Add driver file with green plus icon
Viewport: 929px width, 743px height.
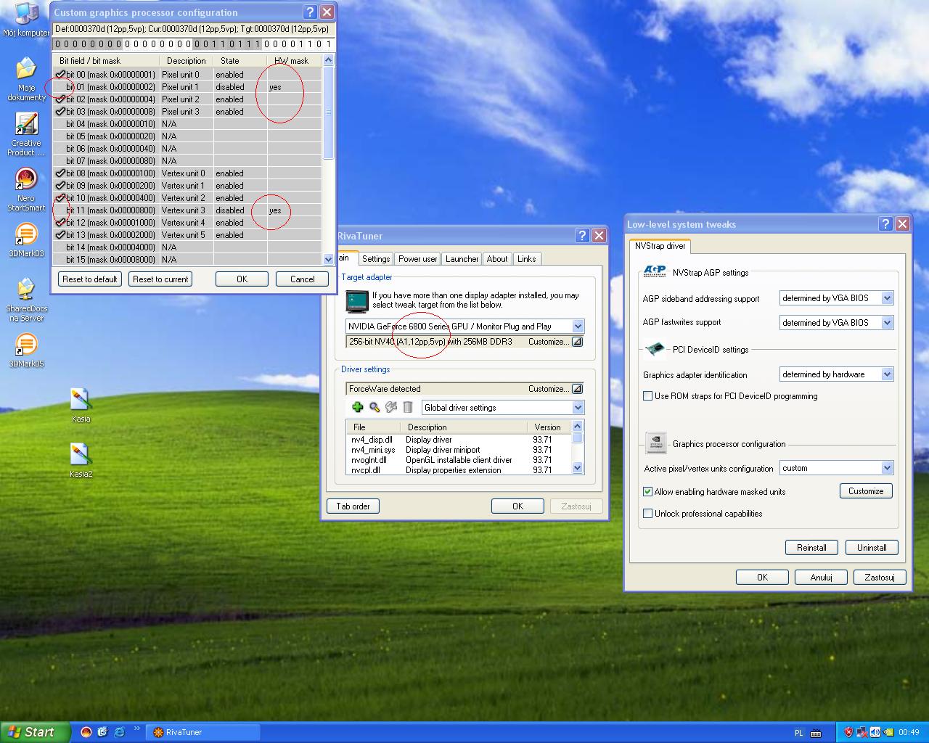(357, 408)
